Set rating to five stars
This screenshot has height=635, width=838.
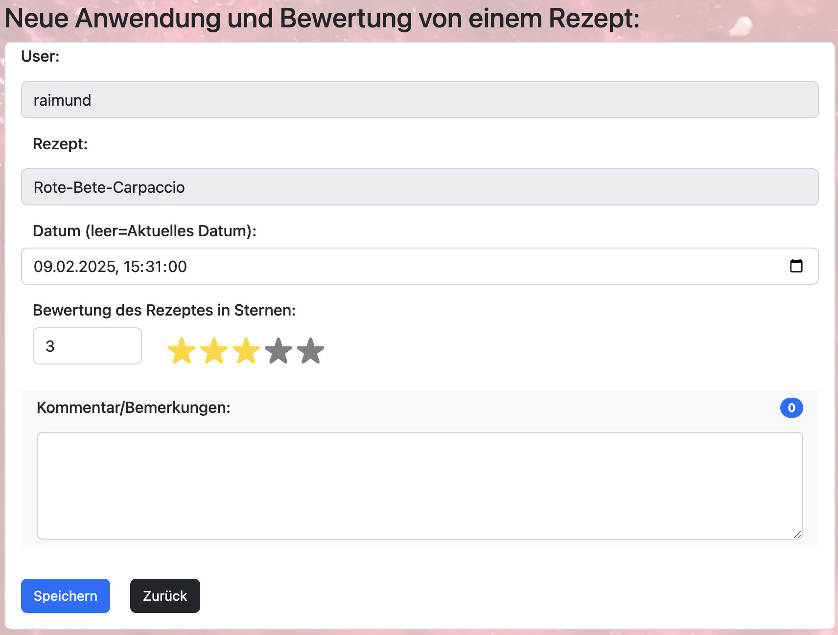coord(311,351)
